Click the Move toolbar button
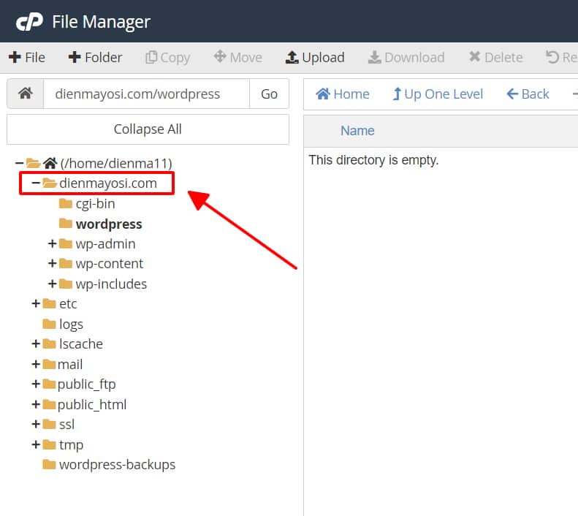The height and width of the screenshot is (516, 578). point(237,58)
